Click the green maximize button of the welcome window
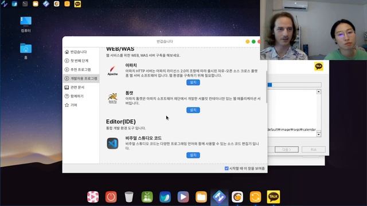Image resolution: width=367 pixels, height=206 pixels. (x=253, y=42)
